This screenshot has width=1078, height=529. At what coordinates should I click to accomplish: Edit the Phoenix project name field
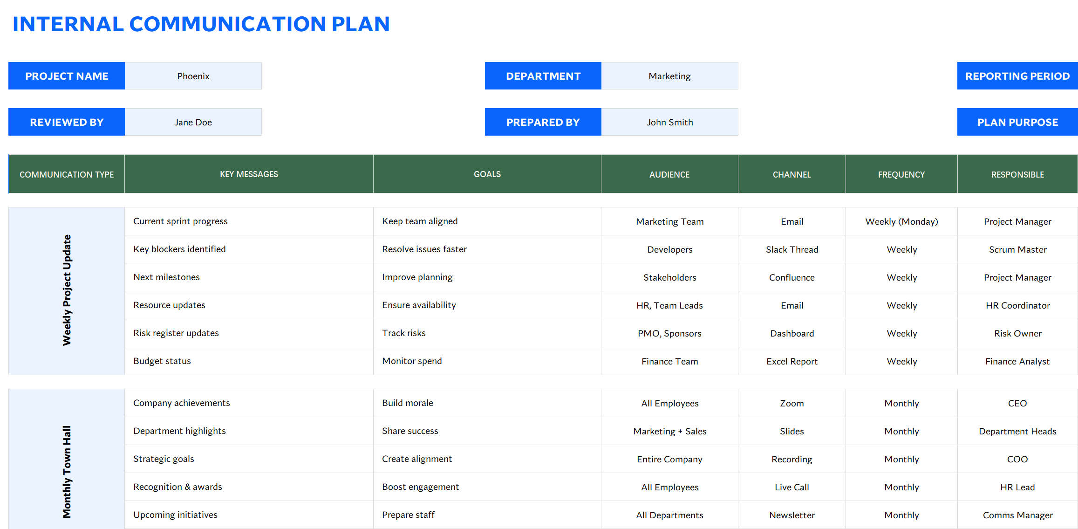[x=193, y=76]
